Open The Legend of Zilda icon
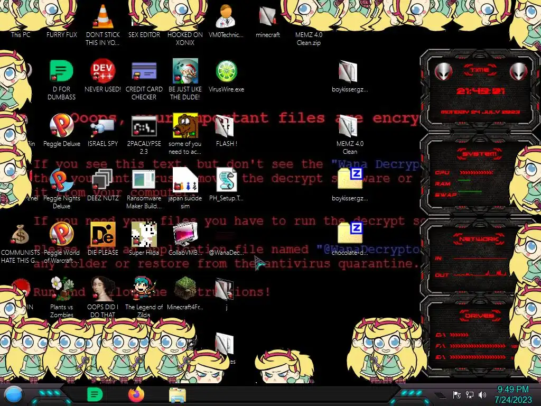 pyautogui.click(x=144, y=297)
